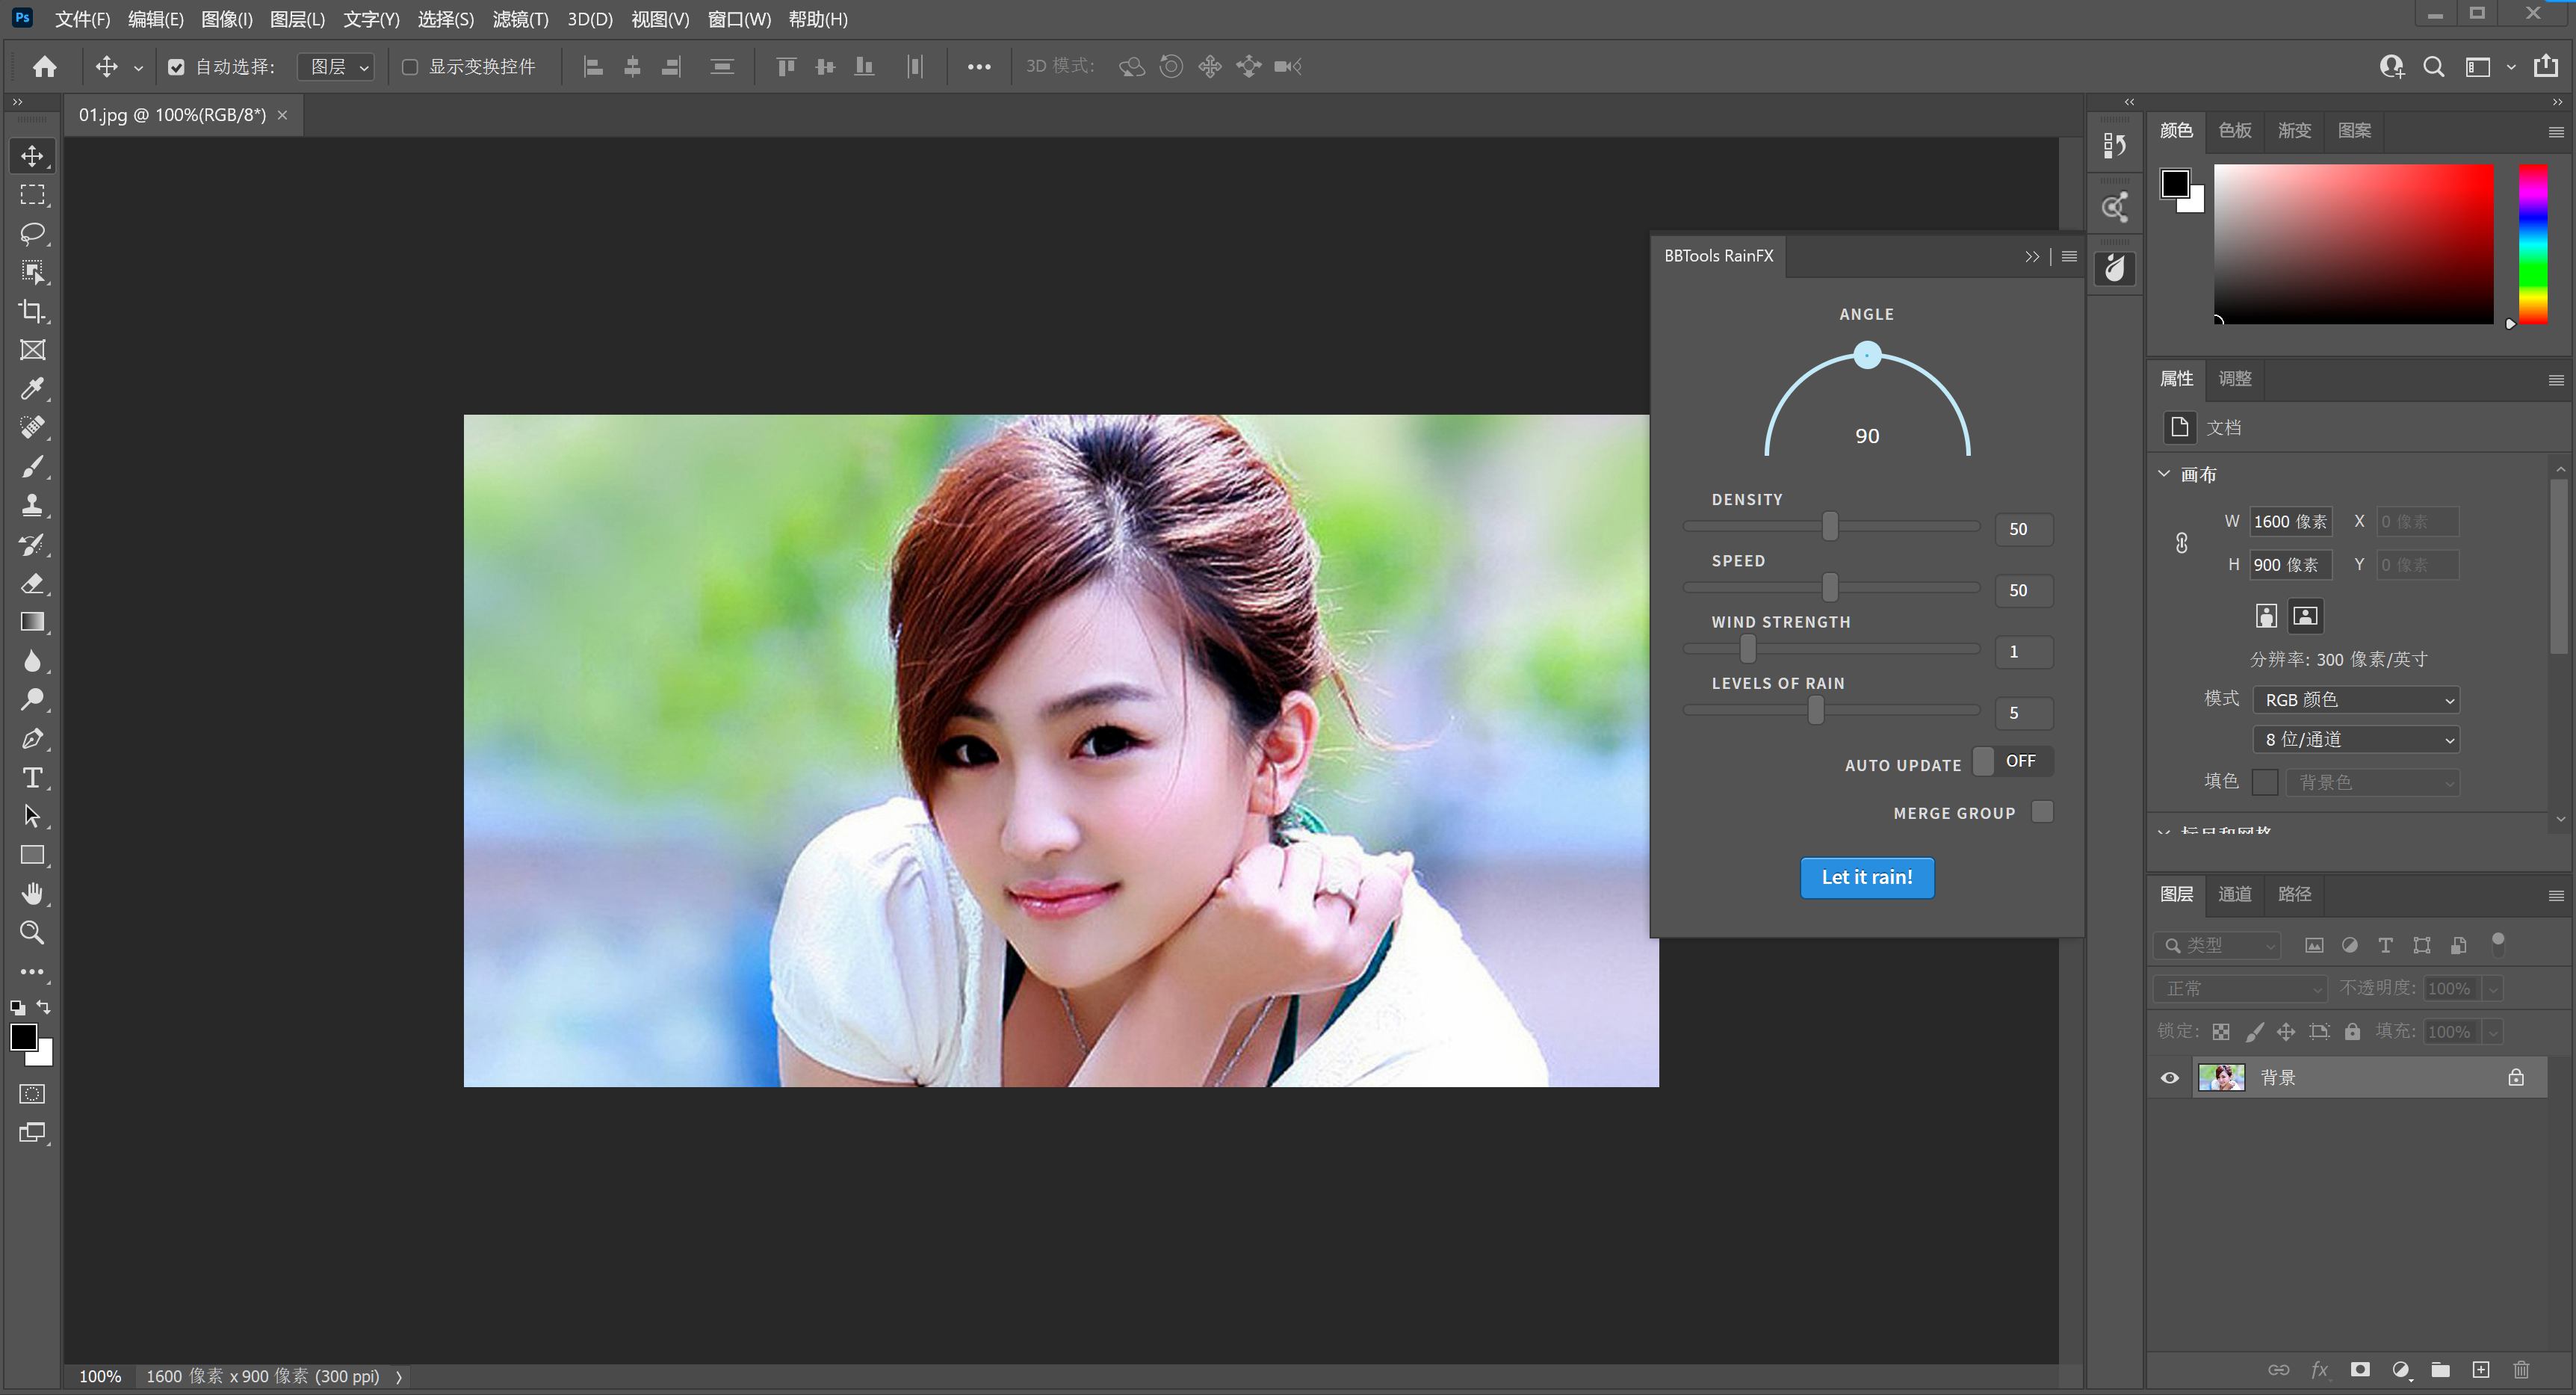Image resolution: width=2576 pixels, height=1395 pixels.
Task: Click the WIND STRENGTH slider handle
Action: 1747,649
